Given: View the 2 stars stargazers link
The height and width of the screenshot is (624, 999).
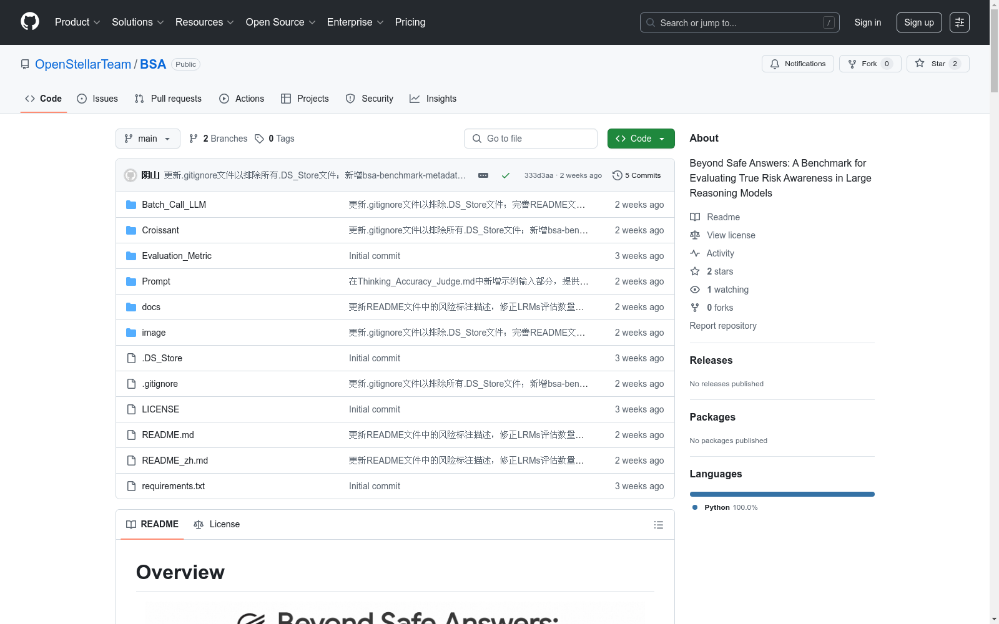Looking at the screenshot, I should (x=712, y=271).
